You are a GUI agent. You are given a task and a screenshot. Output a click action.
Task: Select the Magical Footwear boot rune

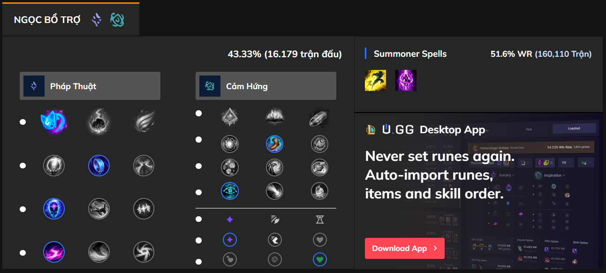pyautogui.click(x=274, y=144)
